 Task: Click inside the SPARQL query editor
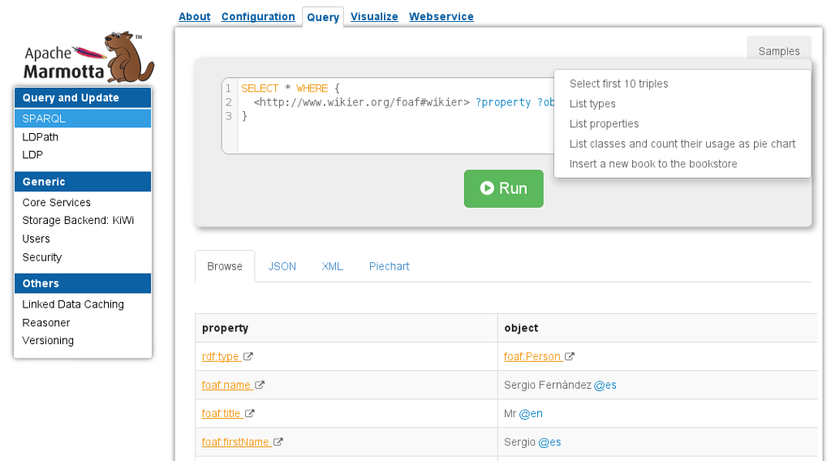390,130
